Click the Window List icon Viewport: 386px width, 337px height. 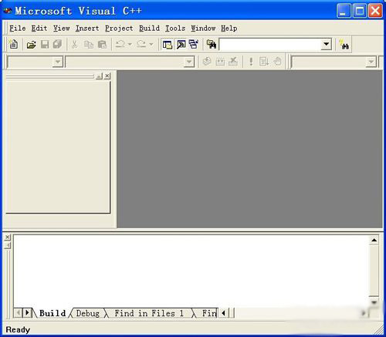tap(195, 45)
